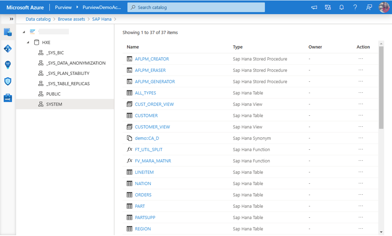Open the CUSTOMER table asset
Image resolution: width=392 pixels, height=236 pixels.
(146, 116)
